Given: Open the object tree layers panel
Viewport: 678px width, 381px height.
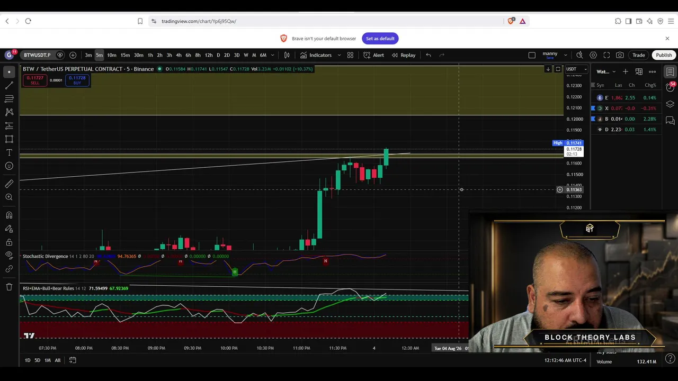Looking at the screenshot, I should pyautogui.click(x=670, y=104).
